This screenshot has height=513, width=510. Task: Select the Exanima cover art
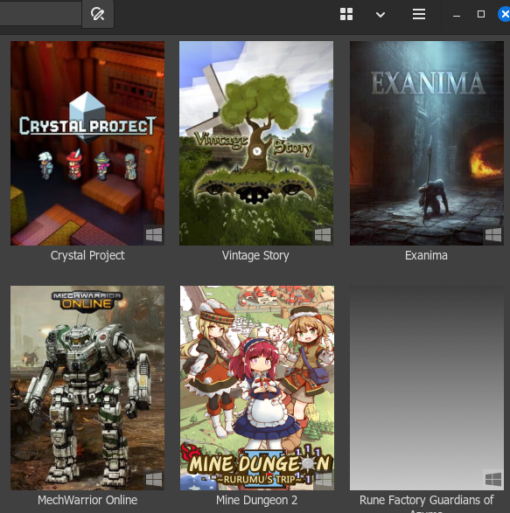click(x=427, y=143)
